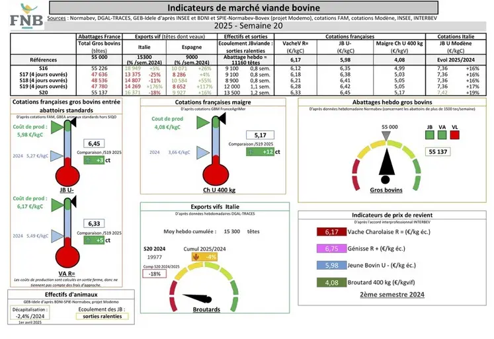
Task: Click the -2,4% /2024 Décapitalisation box
Action: pos(30,313)
